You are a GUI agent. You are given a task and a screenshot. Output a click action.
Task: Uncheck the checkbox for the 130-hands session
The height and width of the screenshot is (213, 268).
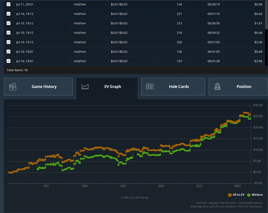[8, 51]
